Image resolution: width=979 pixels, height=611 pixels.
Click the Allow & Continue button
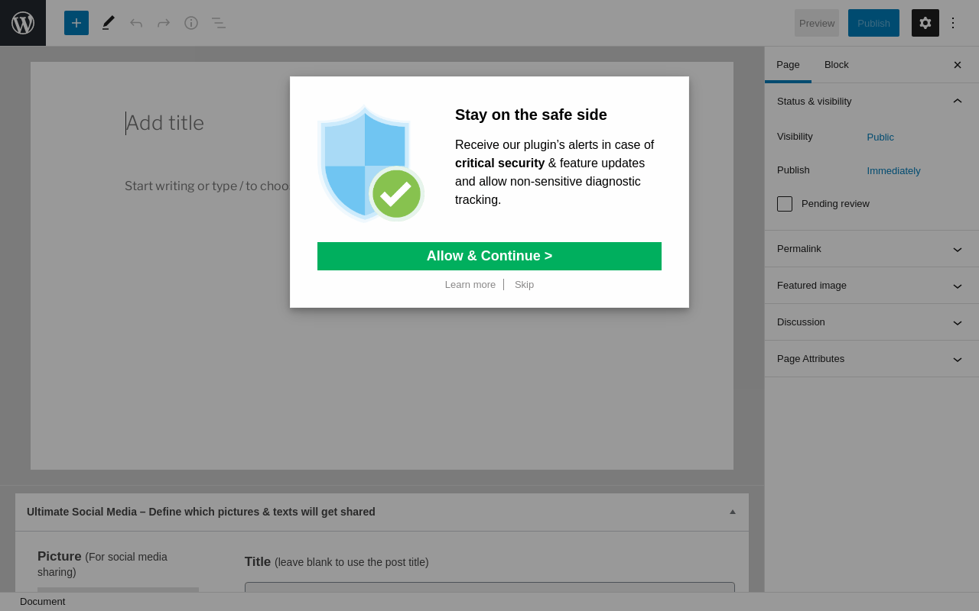coord(489,256)
